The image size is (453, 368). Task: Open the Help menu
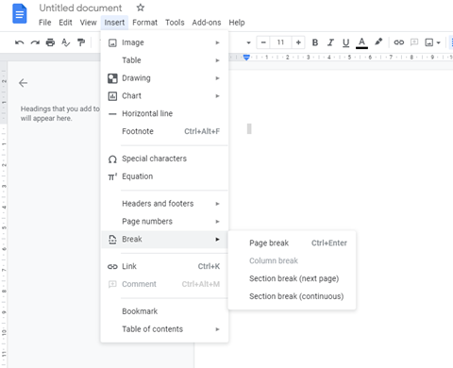coord(237,23)
